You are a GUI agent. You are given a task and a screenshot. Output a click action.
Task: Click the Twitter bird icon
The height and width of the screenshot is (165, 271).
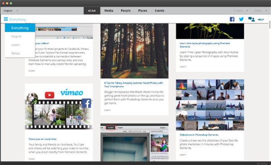tap(241, 19)
